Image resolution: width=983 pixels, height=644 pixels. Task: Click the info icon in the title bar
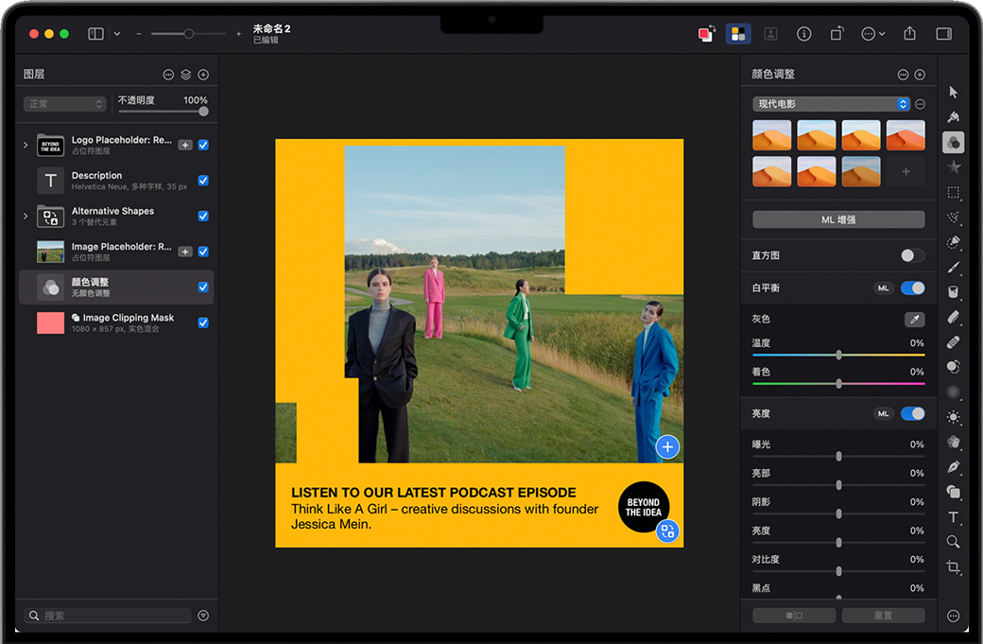click(803, 33)
